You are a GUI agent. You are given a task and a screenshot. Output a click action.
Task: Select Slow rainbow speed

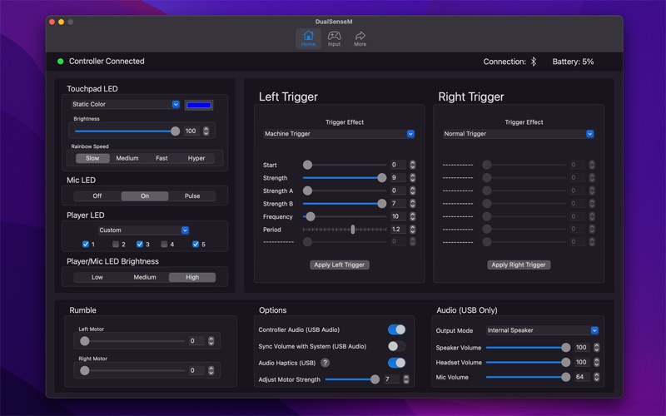point(92,158)
